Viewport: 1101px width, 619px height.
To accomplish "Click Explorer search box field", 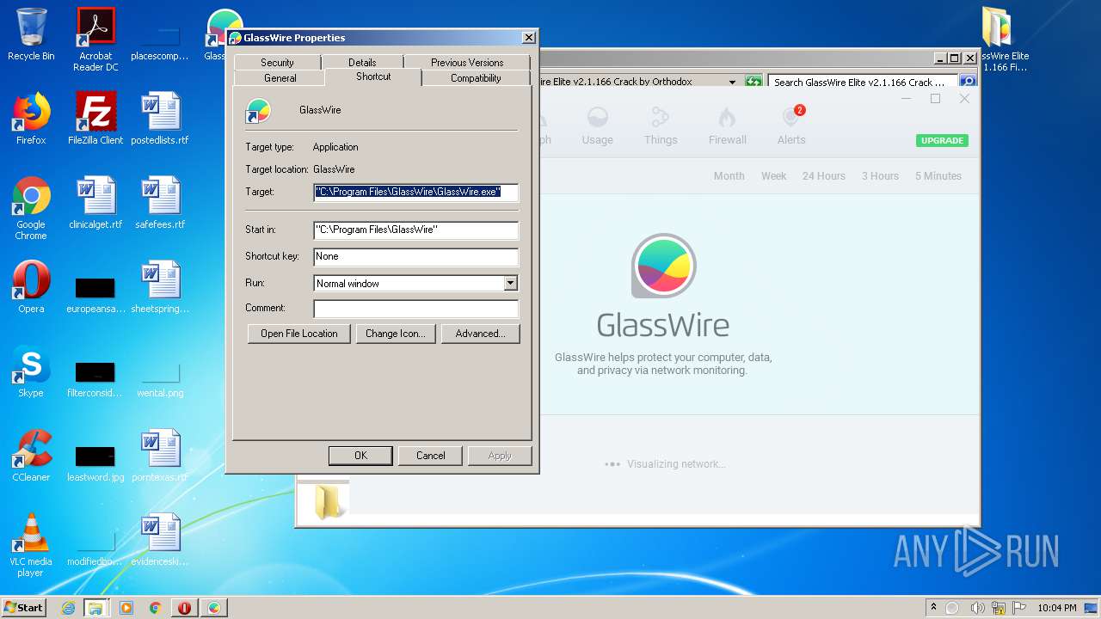I will (863, 83).
